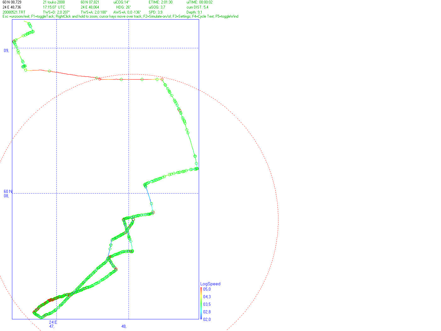The image size is (441, 331).
Task: Click the longitude readout 24 E 48,736
Action: (x=12, y=7)
